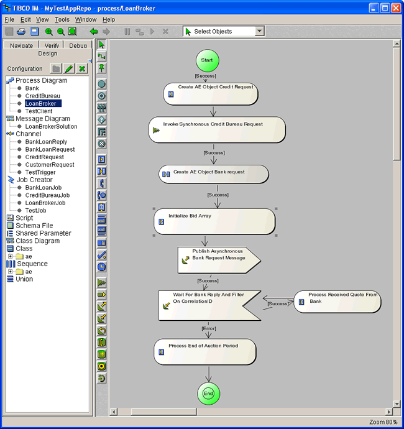Click the vertical scrollbar up arrow
The width and height of the screenshot is (404, 429).
pyautogui.click(x=397, y=44)
